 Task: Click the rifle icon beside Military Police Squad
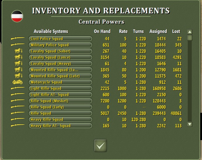pos(17,44)
